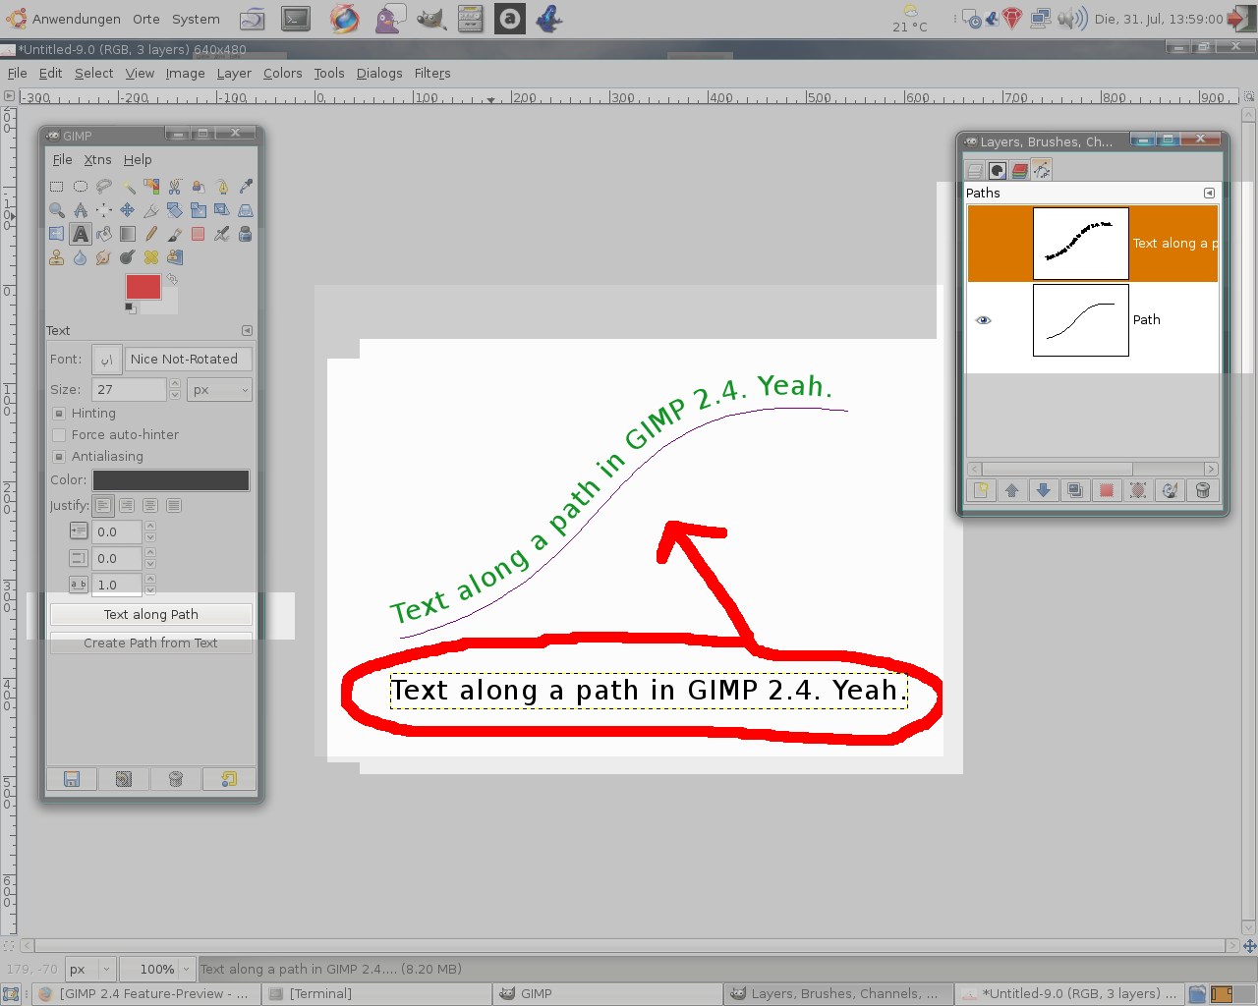
Task: Click the Stroke Path button
Action: [x=1171, y=490]
